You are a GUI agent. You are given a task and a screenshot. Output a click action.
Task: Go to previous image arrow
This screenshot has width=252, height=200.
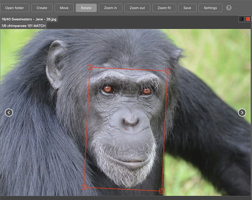9,112
